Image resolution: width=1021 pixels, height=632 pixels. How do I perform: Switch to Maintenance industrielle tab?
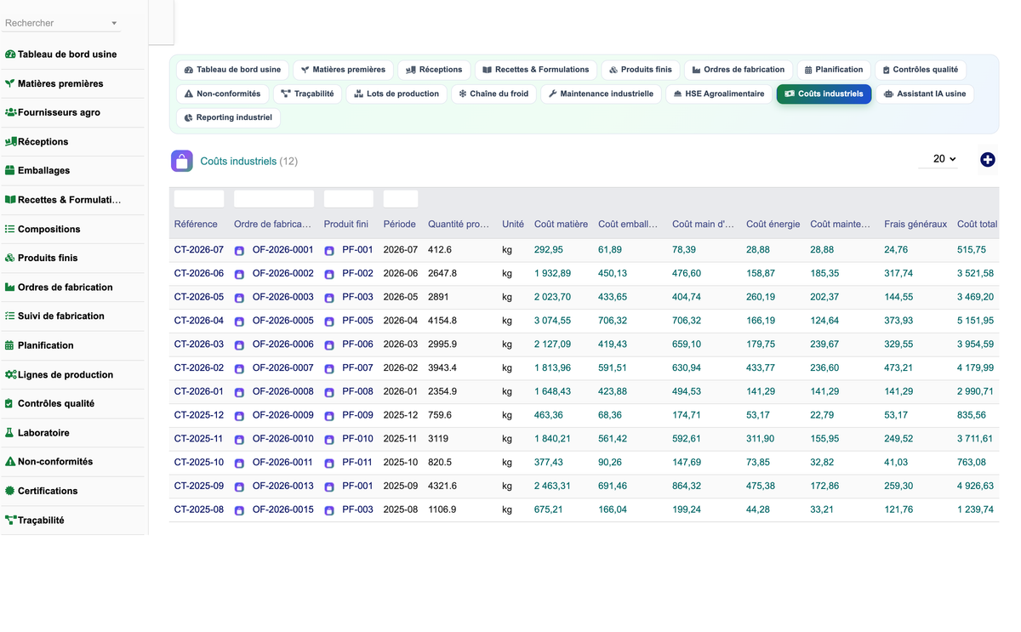click(x=601, y=94)
